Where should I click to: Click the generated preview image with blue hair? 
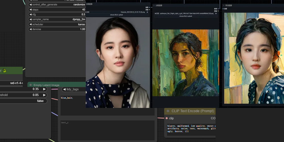point(254,58)
